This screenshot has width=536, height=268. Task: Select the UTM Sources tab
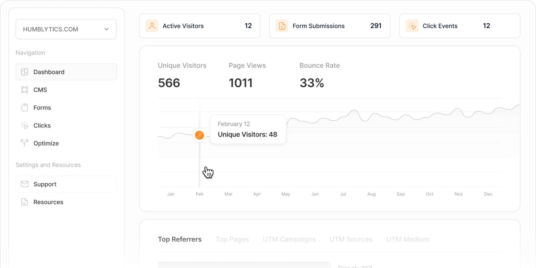pyautogui.click(x=351, y=239)
